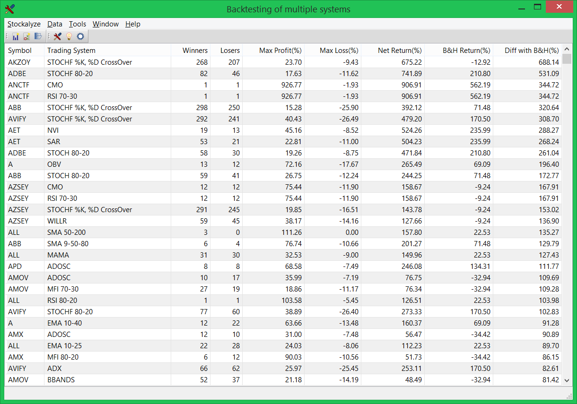The height and width of the screenshot is (404, 577).
Task: Click the scrollbar up arrow
Action: pyautogui.click(x=567, y=48)
